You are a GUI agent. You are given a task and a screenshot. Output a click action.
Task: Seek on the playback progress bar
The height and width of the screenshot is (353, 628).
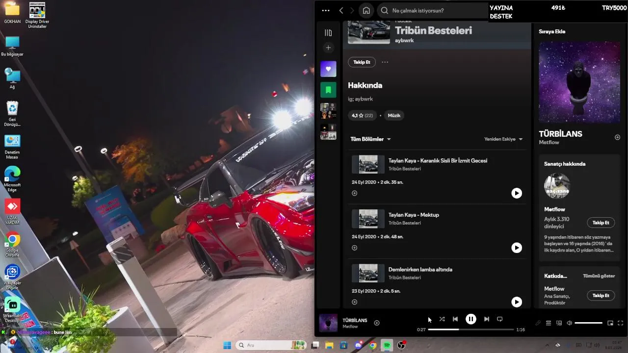point(471,329)
